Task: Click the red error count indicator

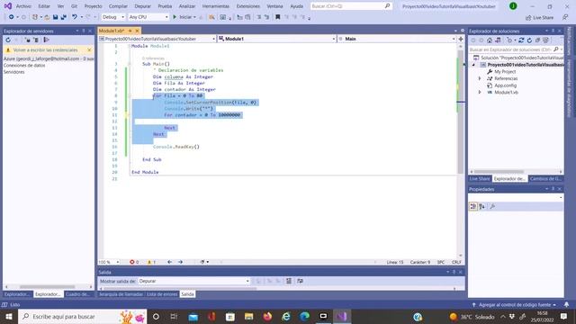Action: pyautogui.click(x=134, y=262)
